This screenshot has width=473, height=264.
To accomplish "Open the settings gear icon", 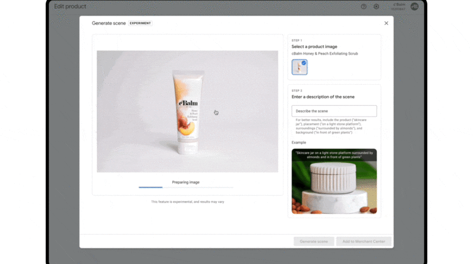I will [x=376, y=7].
